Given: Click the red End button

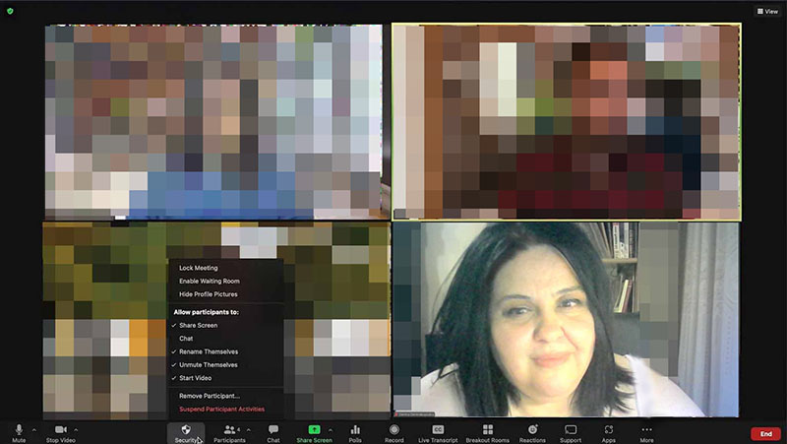Looking at the screenshot, I should pos(765,433).
